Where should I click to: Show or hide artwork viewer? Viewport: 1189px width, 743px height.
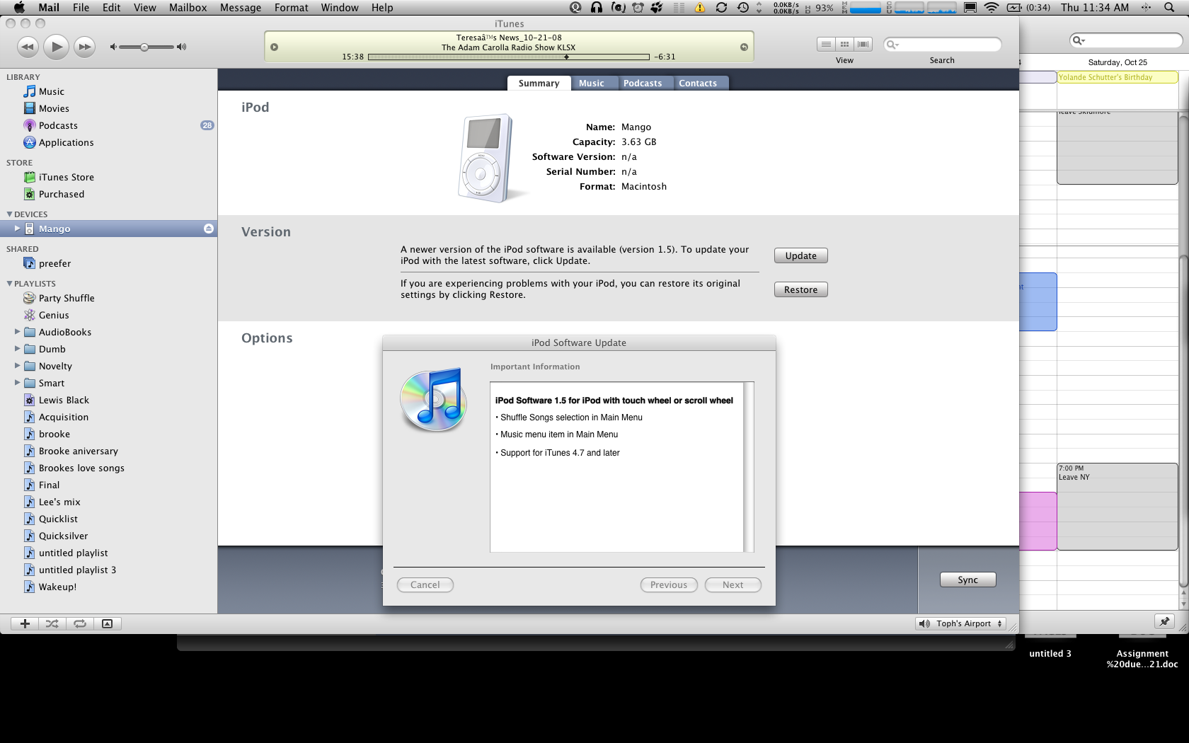(108, 623)
